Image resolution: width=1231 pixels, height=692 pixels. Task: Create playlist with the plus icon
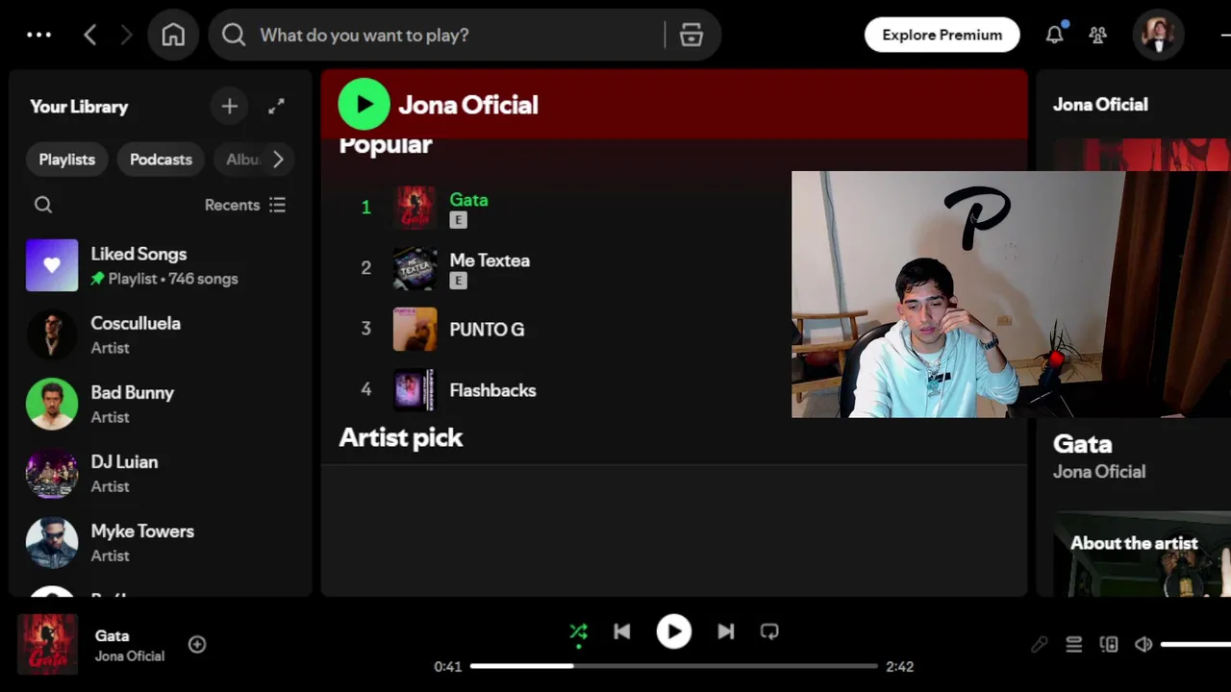click(x=229, y=107)
